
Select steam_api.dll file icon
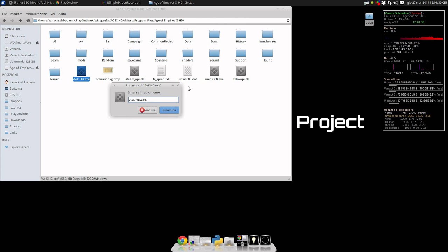coord(134,71)
